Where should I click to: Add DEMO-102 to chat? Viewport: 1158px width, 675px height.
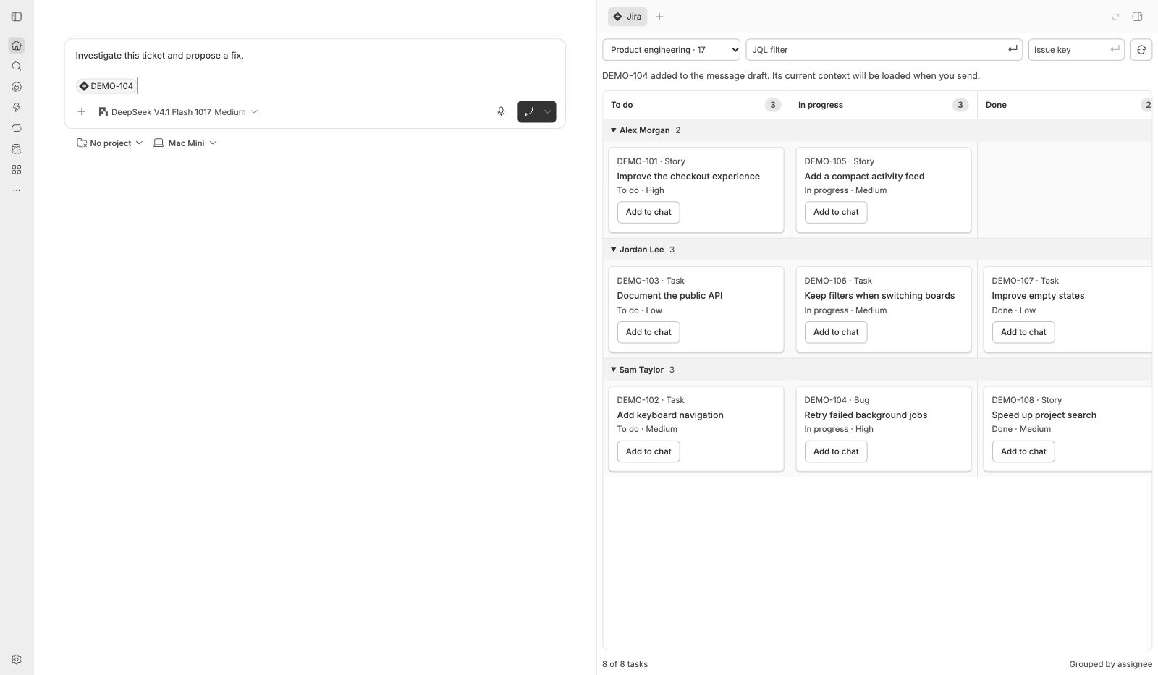coord(648,451)
